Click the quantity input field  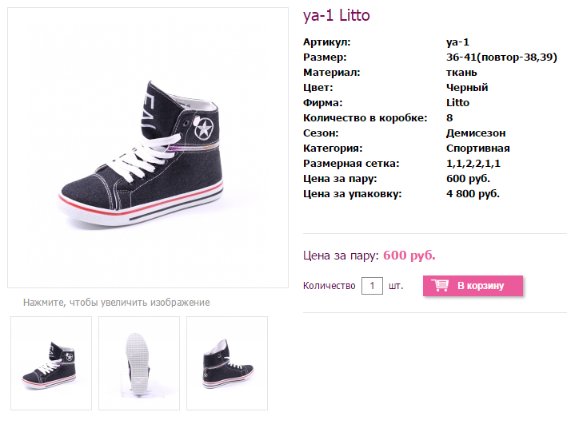tap(372, 286)
